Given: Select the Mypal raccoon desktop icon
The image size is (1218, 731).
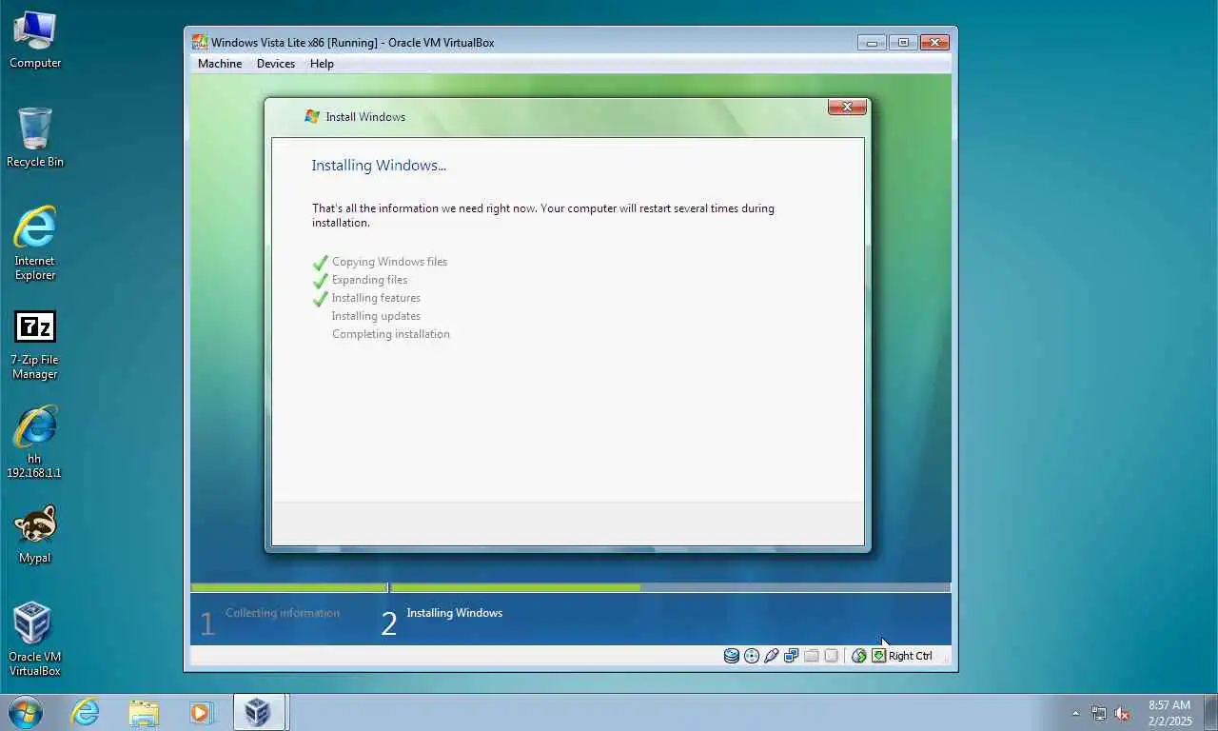Looking at the screenshot, I should pos(35,535).
